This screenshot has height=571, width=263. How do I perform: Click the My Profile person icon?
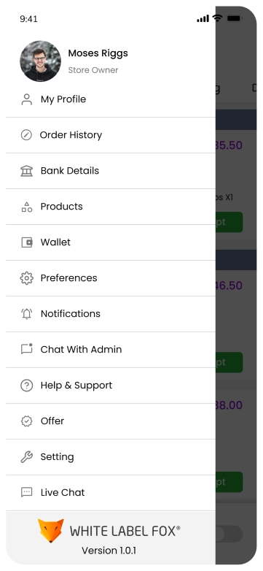26,99
